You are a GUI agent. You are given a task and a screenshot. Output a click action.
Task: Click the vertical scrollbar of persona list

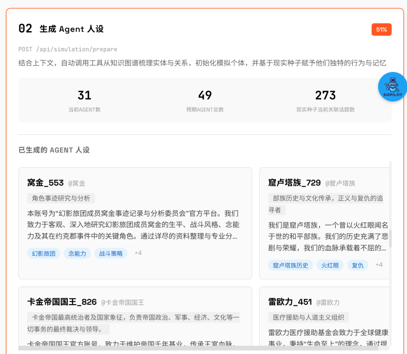(x=390, y=239)
